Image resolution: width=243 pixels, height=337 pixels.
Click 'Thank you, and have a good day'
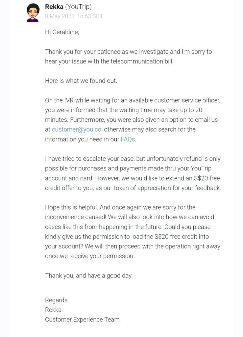pyautogui.click(x=89, y=275)
